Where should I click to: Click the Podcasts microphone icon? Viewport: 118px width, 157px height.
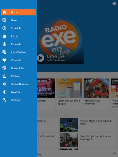(x=4, y=44)
